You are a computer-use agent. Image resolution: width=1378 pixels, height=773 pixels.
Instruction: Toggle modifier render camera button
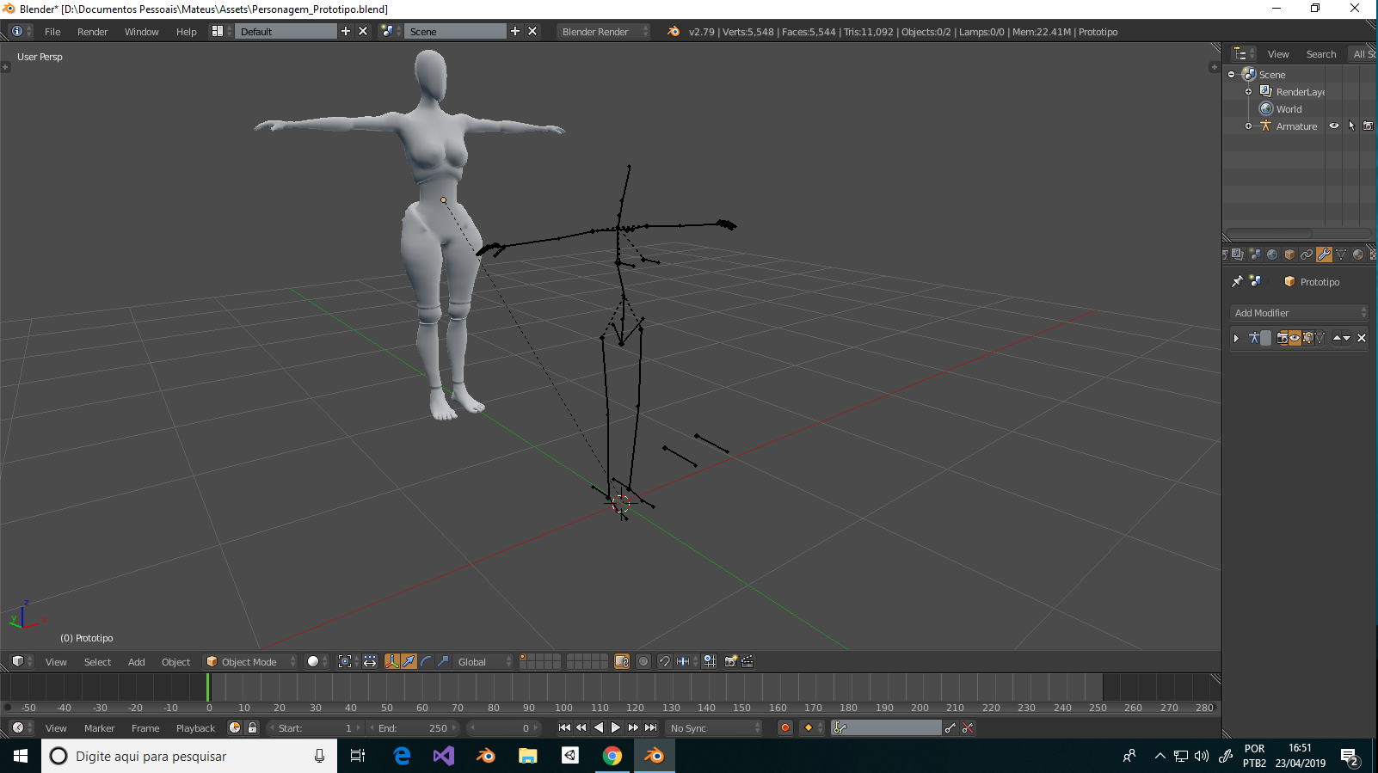click(1283, 338)
